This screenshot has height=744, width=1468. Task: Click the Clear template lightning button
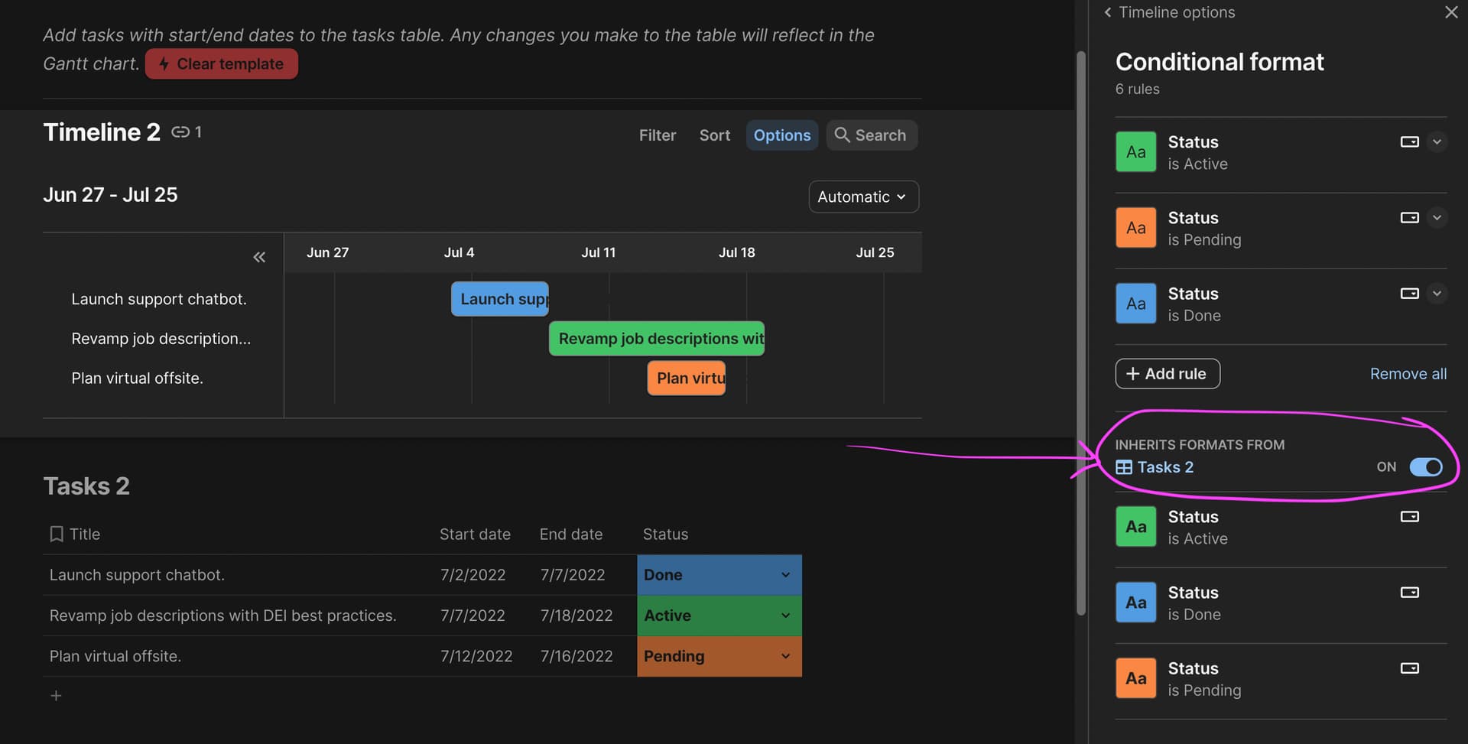coord(221,64)
